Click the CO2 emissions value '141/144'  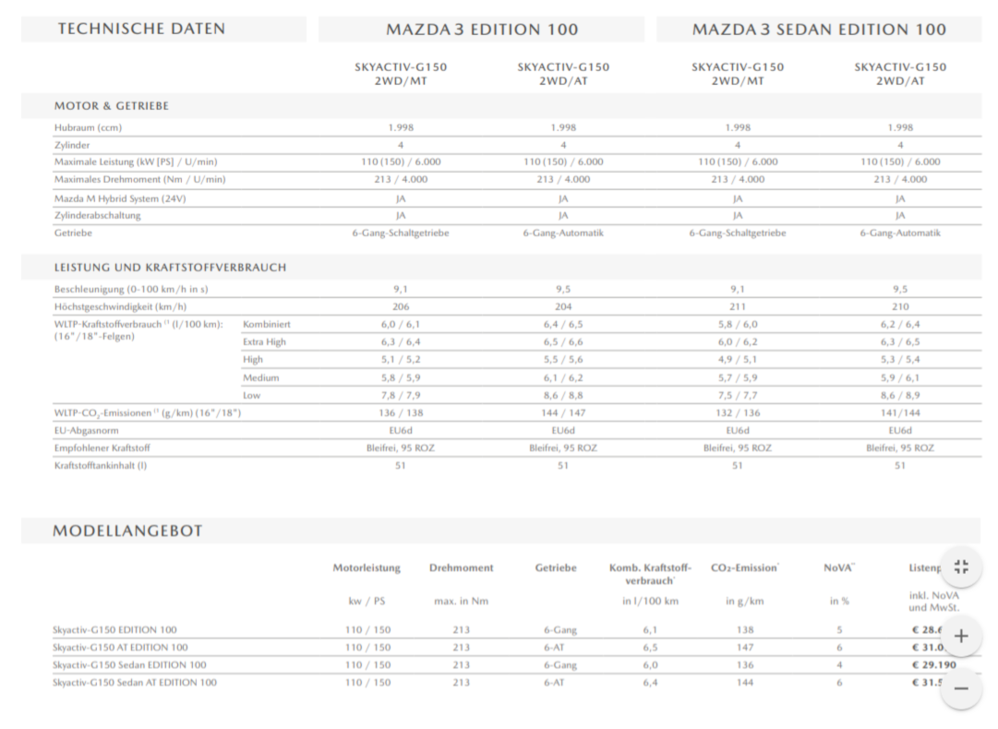tap(900, 412)
